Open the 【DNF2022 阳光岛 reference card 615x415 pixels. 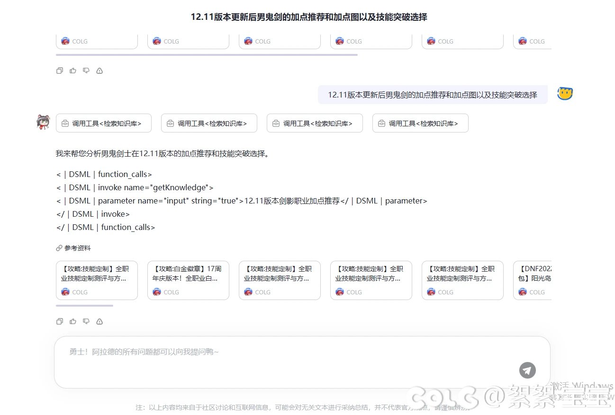[x=533, y=280]
